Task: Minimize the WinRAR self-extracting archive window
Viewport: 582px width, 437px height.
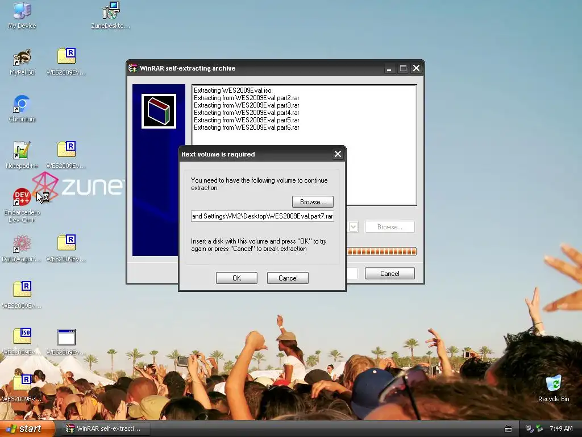Action: (x=389, y=68)
